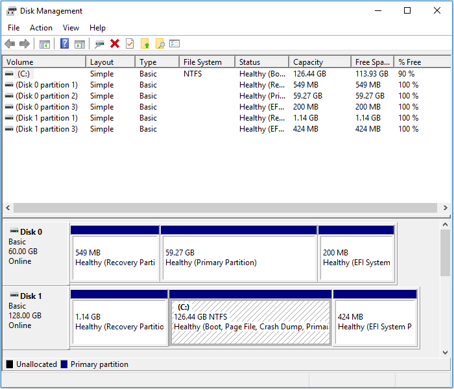The height and width of the screenshot is (389, 454).
Task: Click drive icon beside Disk 1 partition 3
Action: point(9,129)
